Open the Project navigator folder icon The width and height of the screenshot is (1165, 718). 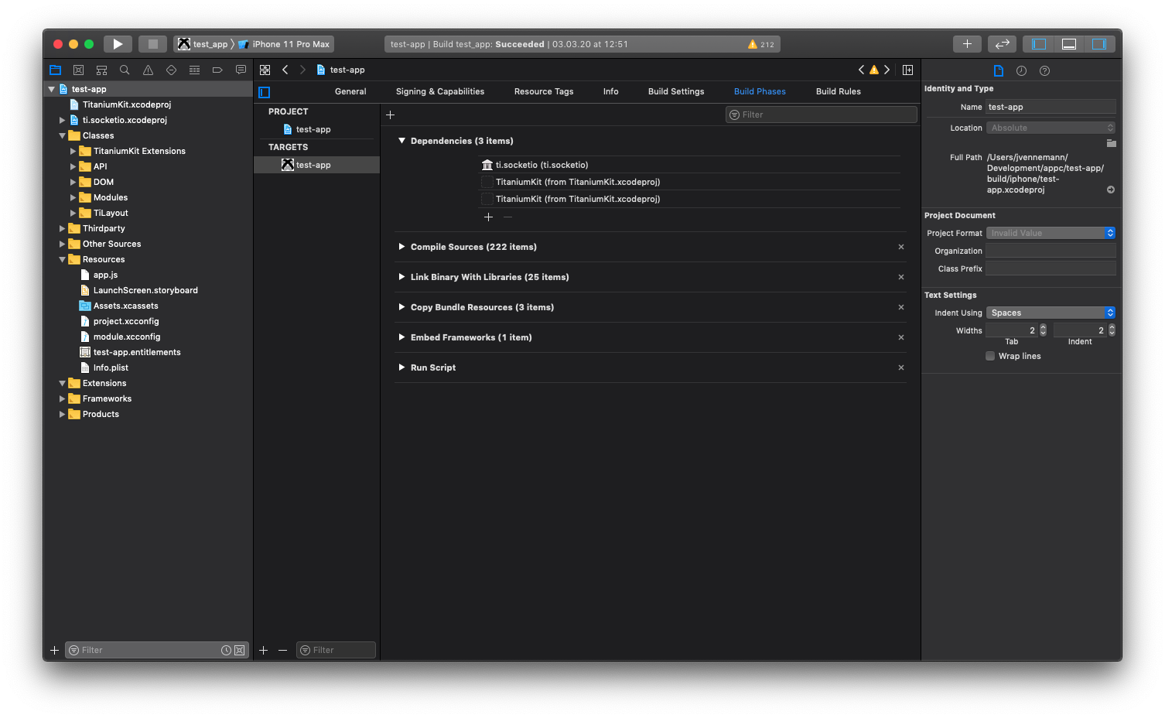click(55, 70)
